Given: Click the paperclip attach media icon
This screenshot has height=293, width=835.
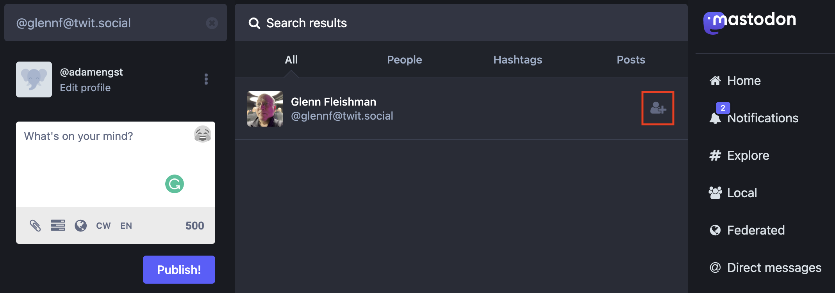Looking at the screenshot, I should coord(35,225).
